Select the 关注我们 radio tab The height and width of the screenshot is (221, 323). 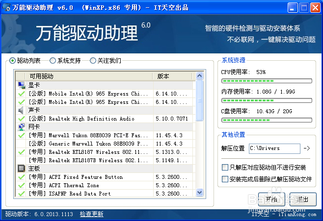pyautogui.click(x=93, y=61)
